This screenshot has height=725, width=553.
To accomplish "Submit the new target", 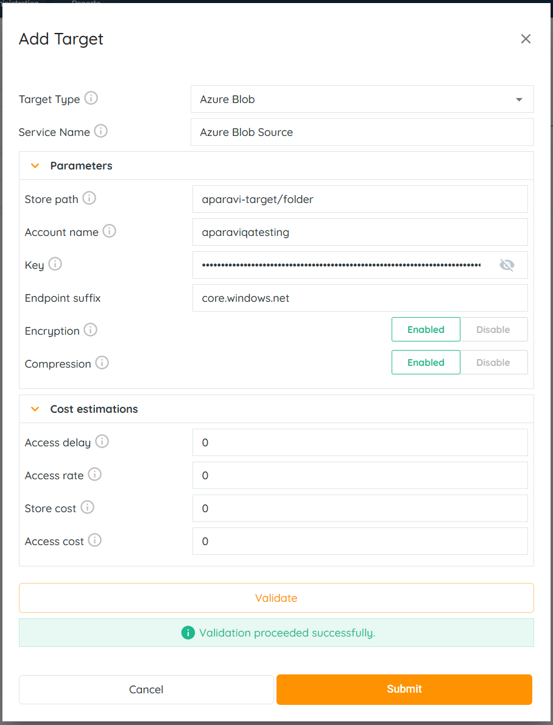I will click(404, 689).
